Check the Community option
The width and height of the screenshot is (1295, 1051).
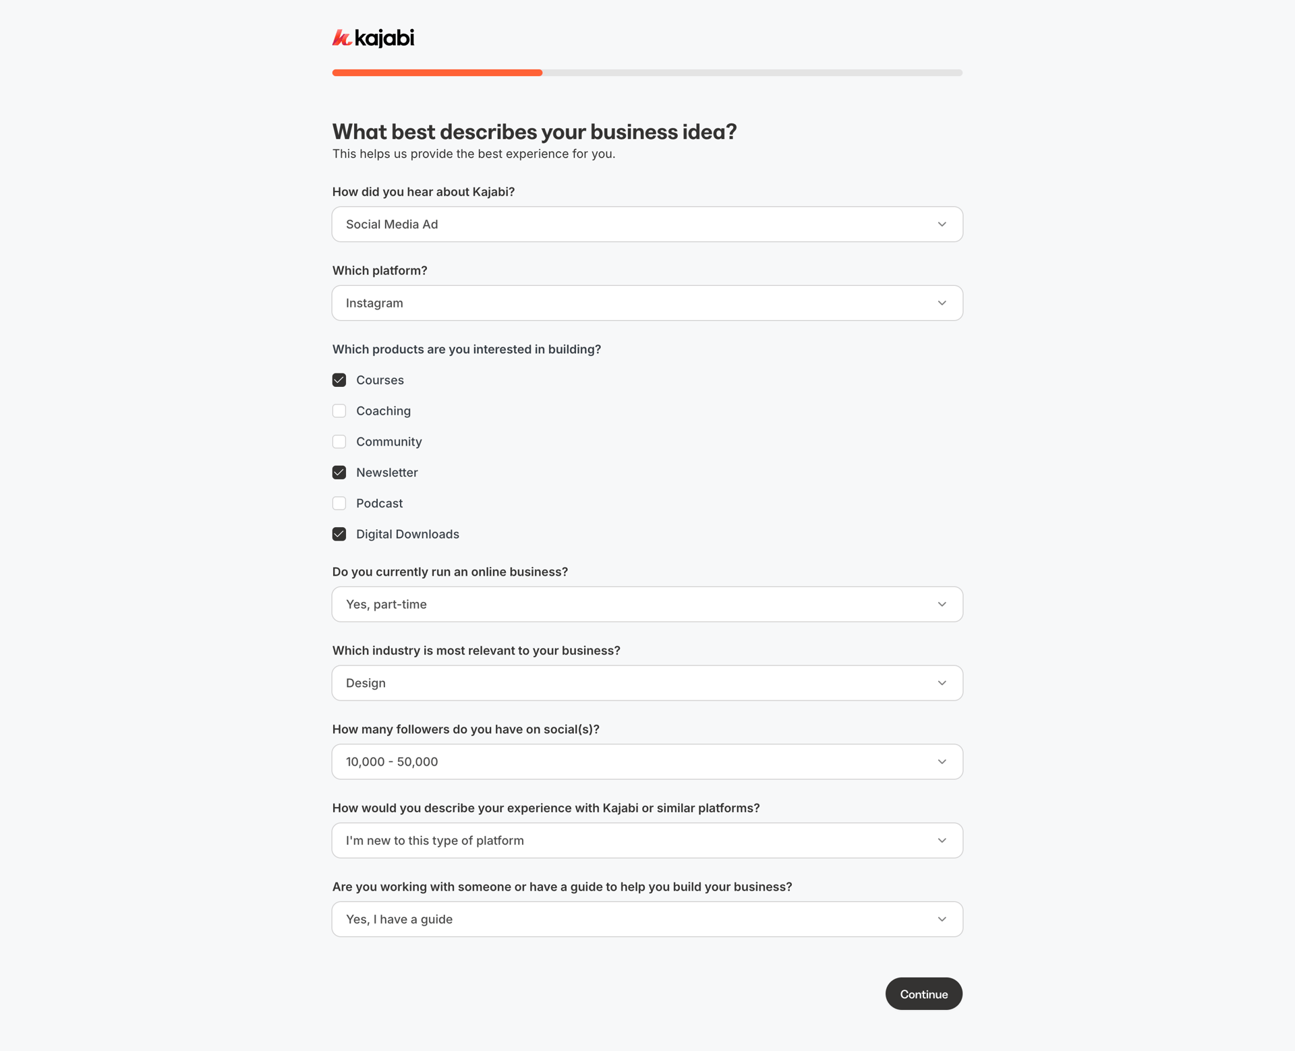[x=339, y=442]
